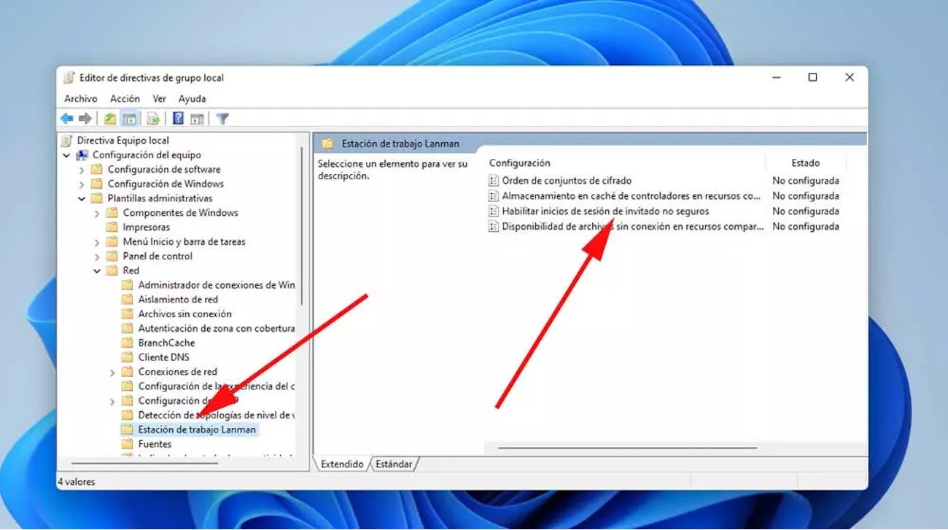Screen dimensions: 948x530
Task: Click the folder icon next to Impresoras
Action: pyautogui.click(x=112, y=227)
